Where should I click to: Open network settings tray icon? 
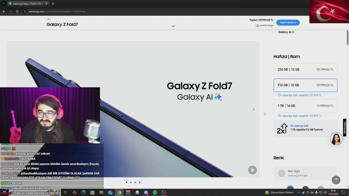321,192
